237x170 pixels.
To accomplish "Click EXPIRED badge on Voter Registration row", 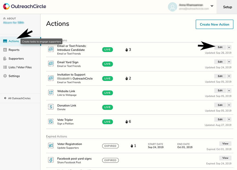I will (110, 146).
